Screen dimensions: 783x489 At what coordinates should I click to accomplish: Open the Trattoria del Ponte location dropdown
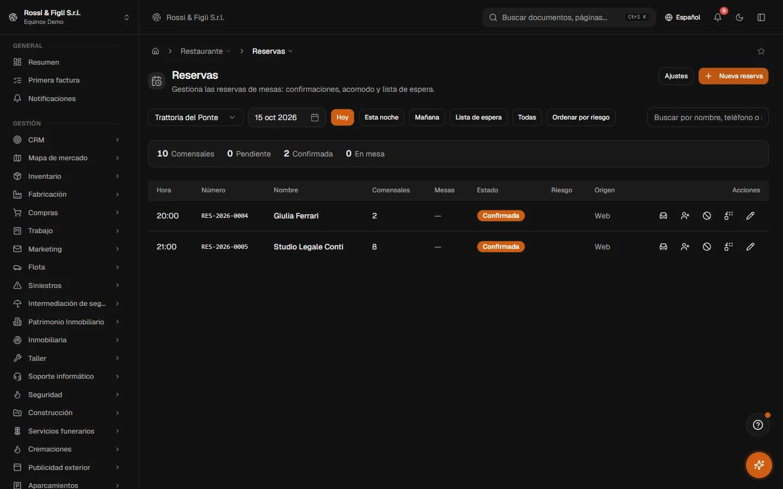(x=195, y=117)
